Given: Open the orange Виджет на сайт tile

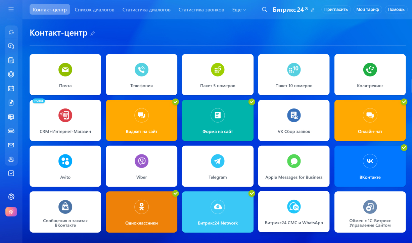Looking at the screenshot, I should (x=141, y=120).
